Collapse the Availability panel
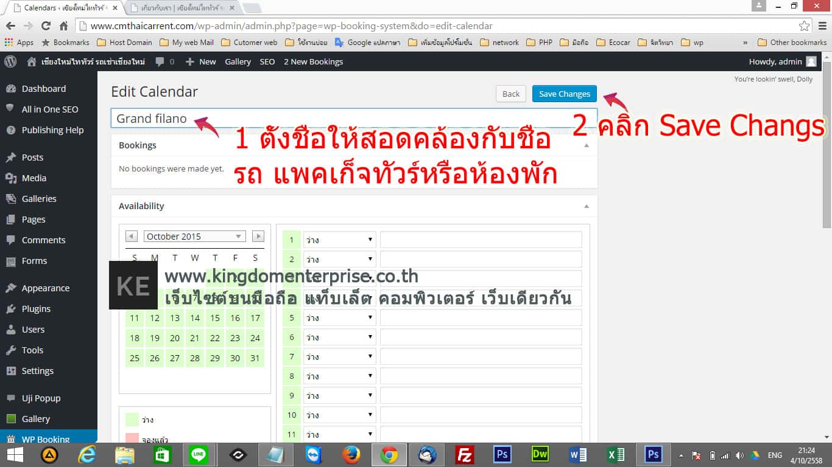The height and width of the screenshot is (467, 832). point(587,206)
